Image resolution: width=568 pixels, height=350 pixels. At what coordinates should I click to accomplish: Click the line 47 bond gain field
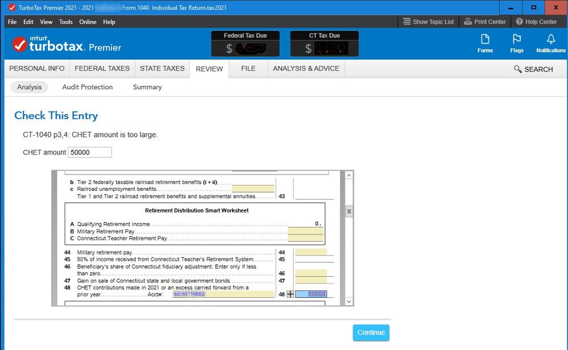(x=311, y=280)
